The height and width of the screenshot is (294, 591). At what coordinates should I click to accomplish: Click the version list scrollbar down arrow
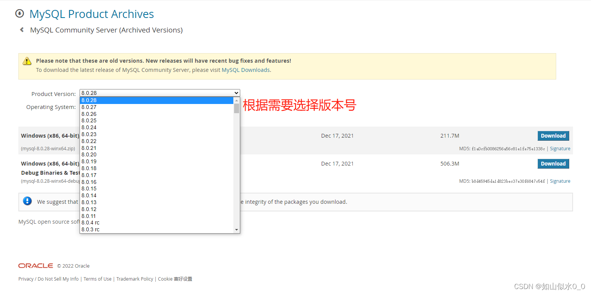point(236,230)
